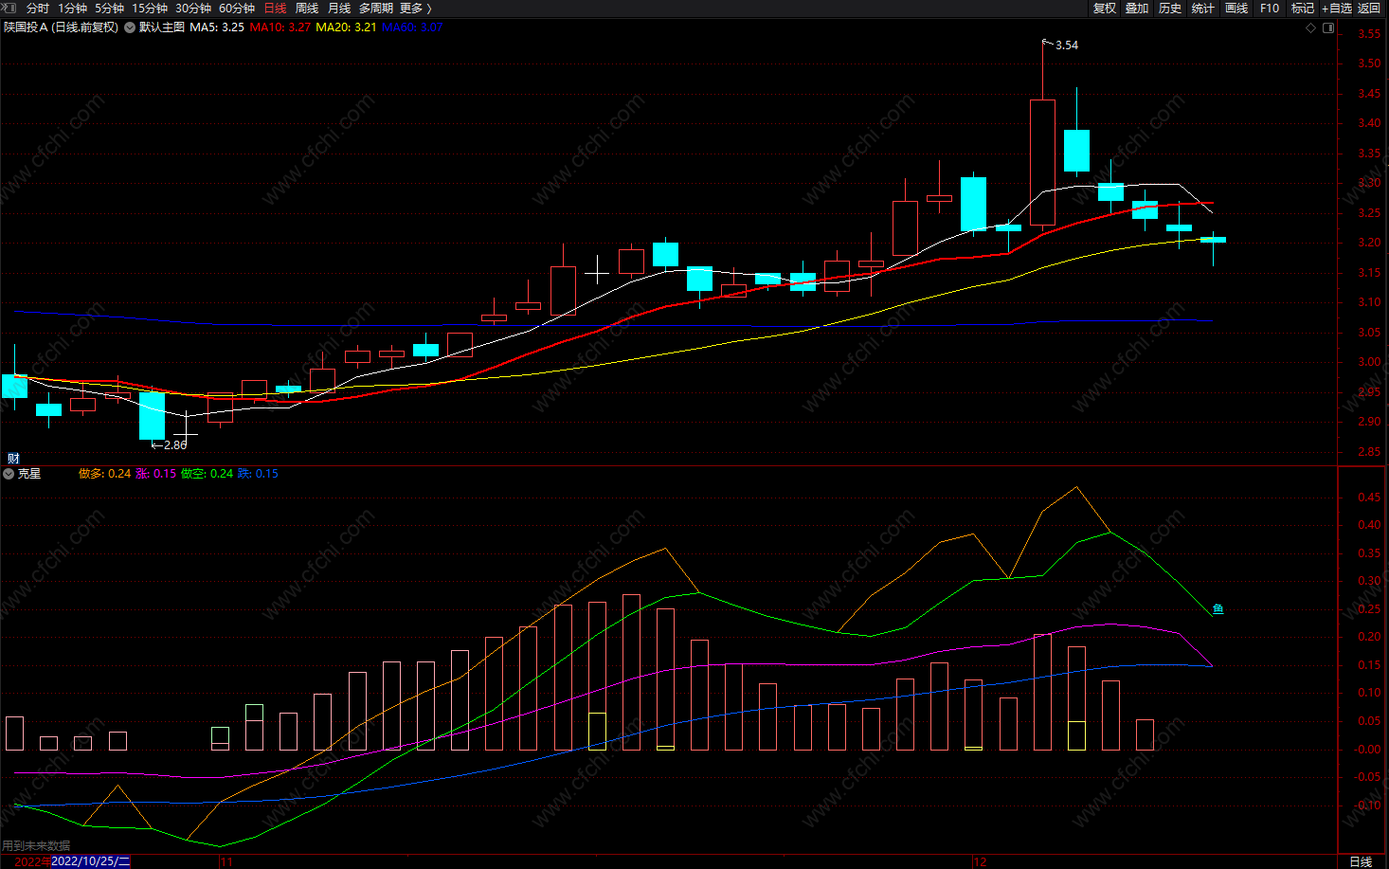Select the 60分钟 period tab
This screenshot has height=869, width=1389.
tap(237, 8)
